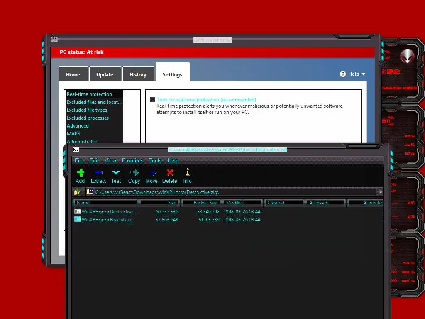
Task: Select file WinXP.Horror.Peacful.exe
Action: [x=107, y=220]
